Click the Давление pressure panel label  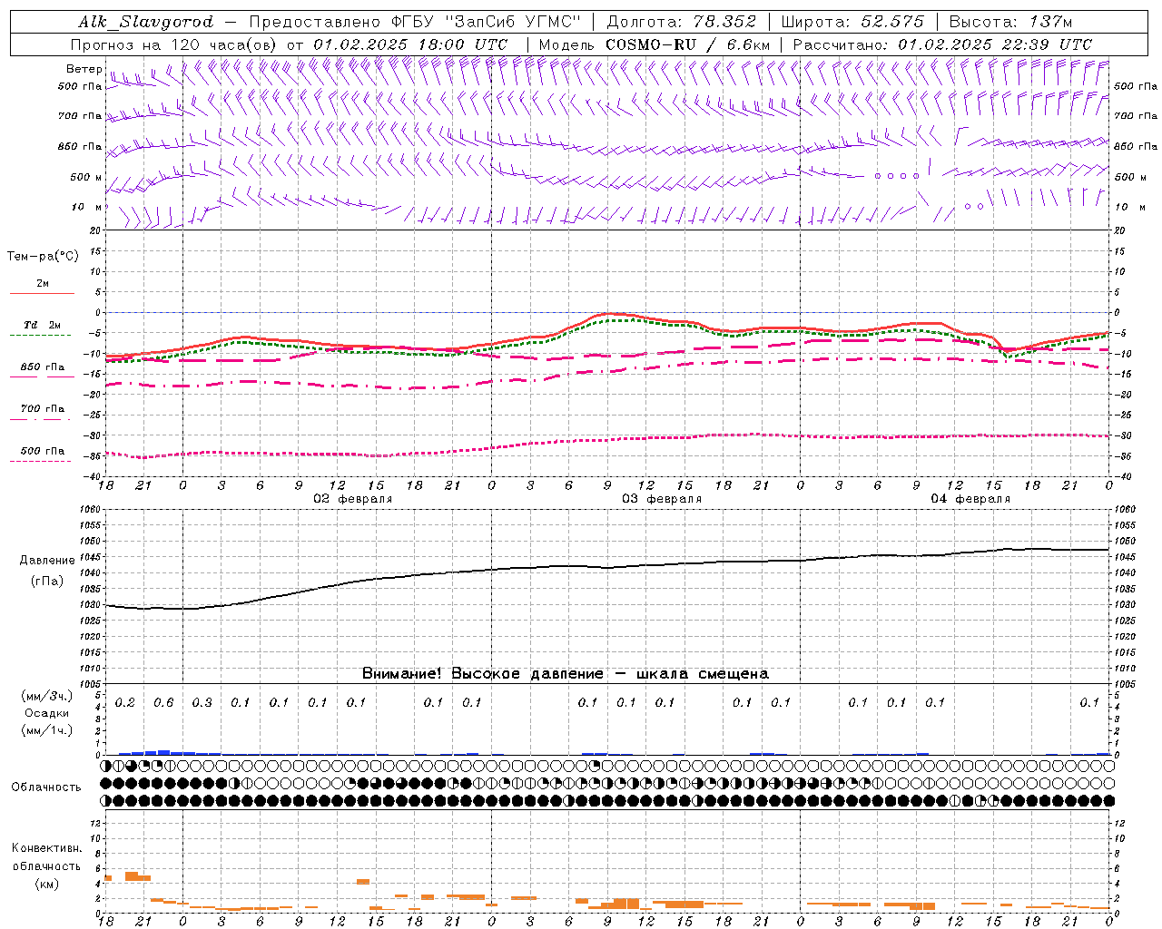pos(47,561)
